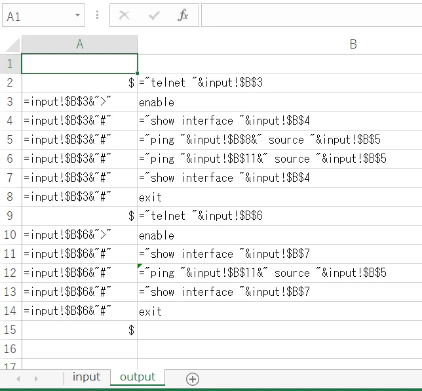
Task: Select cell B8 containing exit
Action: point(280,197)
